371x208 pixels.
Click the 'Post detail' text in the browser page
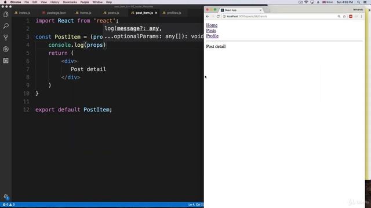click(x=216, y=46)
